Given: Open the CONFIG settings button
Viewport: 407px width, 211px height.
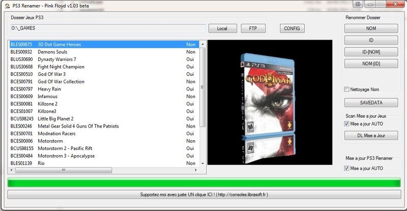Looking at the screenshot, I should pyautogui.click(x=292, y=28).
